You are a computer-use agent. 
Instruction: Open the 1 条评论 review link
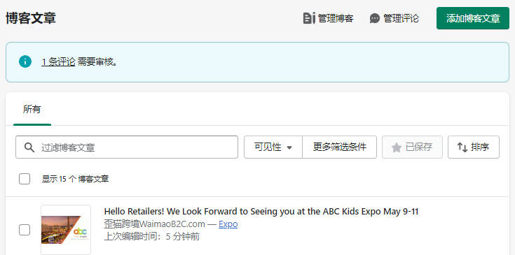(x=58, y=62)
